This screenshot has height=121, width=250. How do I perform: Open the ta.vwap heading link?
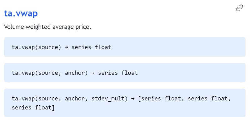21,13
